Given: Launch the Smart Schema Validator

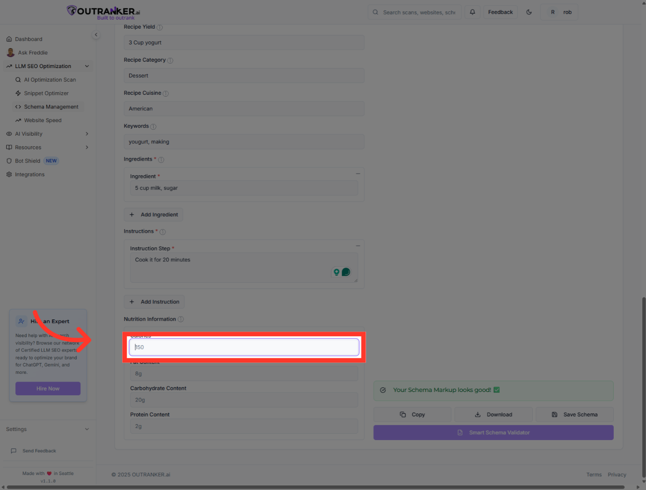Looking at the screenshot, I should click(x=493, y=433).
